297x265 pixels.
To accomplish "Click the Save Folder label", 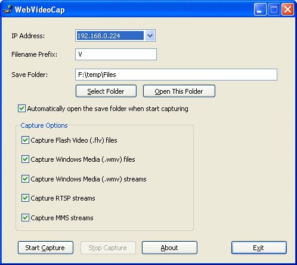I will click(x=30, y=75).
